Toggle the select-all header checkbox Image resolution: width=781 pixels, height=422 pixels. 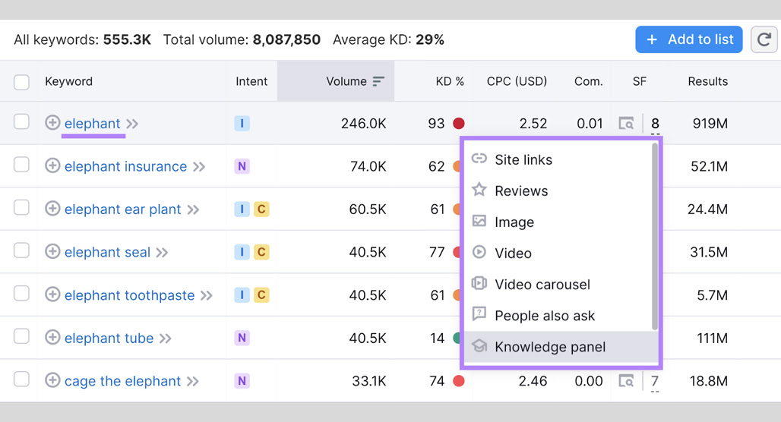[21, 82]
